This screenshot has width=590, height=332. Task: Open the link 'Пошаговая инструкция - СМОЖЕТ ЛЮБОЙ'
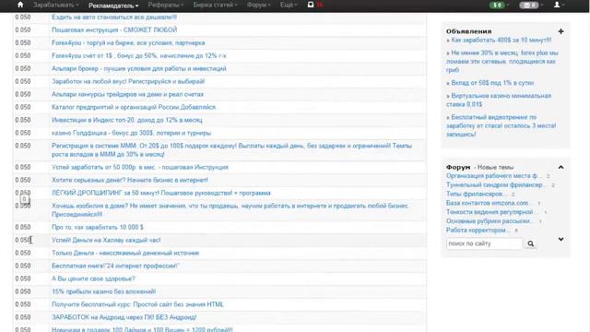(x=114, y=30)
